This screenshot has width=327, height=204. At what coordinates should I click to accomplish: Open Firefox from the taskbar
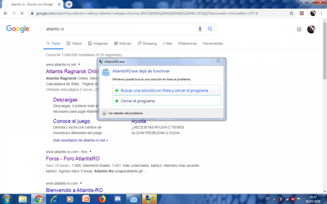tap(102, 199)
